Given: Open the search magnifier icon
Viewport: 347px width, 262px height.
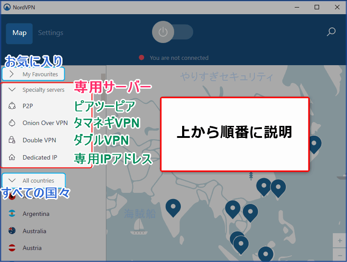Looking at the screenshot, I should point(331,32).
